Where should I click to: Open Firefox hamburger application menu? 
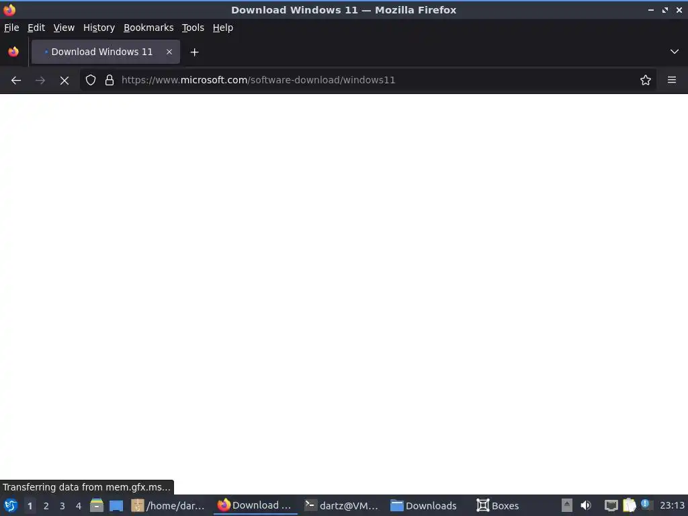tap(672, 80)
